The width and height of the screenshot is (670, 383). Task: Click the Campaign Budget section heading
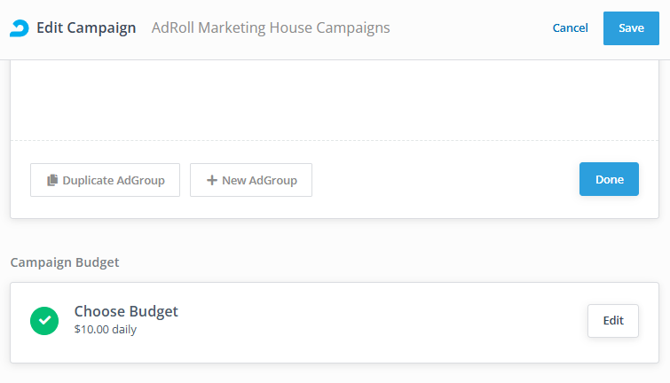click(65, 262)
